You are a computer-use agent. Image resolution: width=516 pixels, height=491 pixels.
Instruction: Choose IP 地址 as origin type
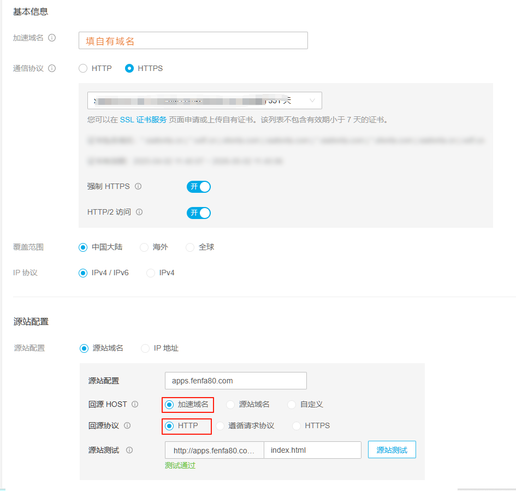[144, 348]
